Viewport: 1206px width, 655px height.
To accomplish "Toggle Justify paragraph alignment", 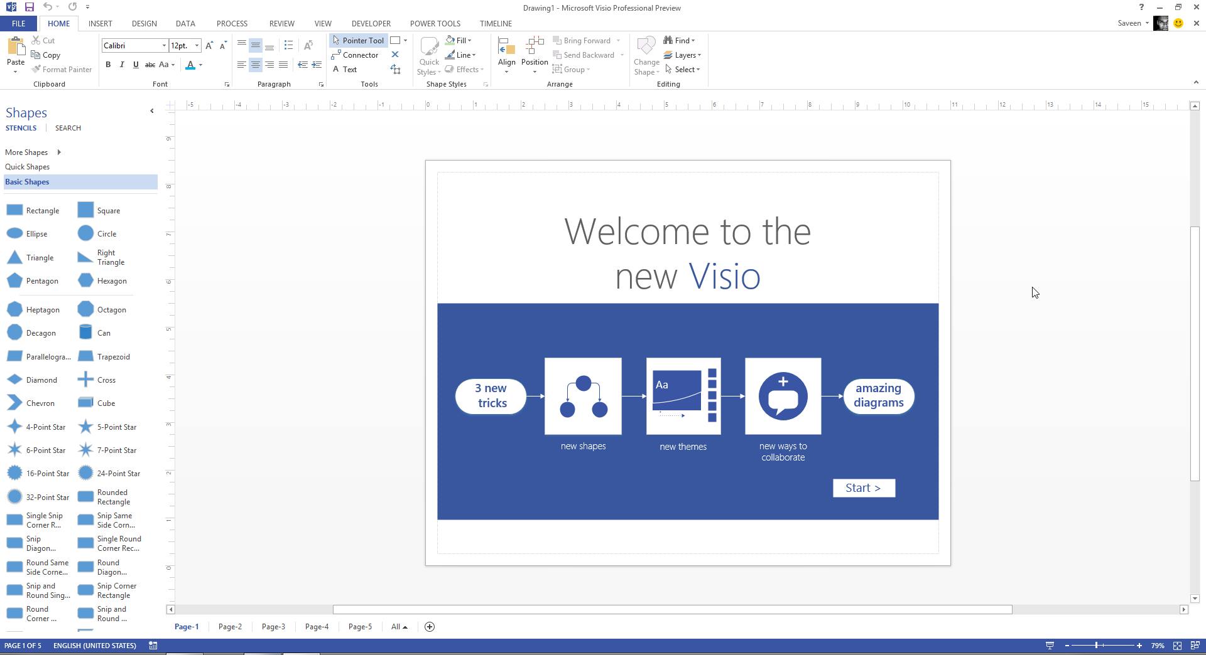I will click(x=283, y=65).
